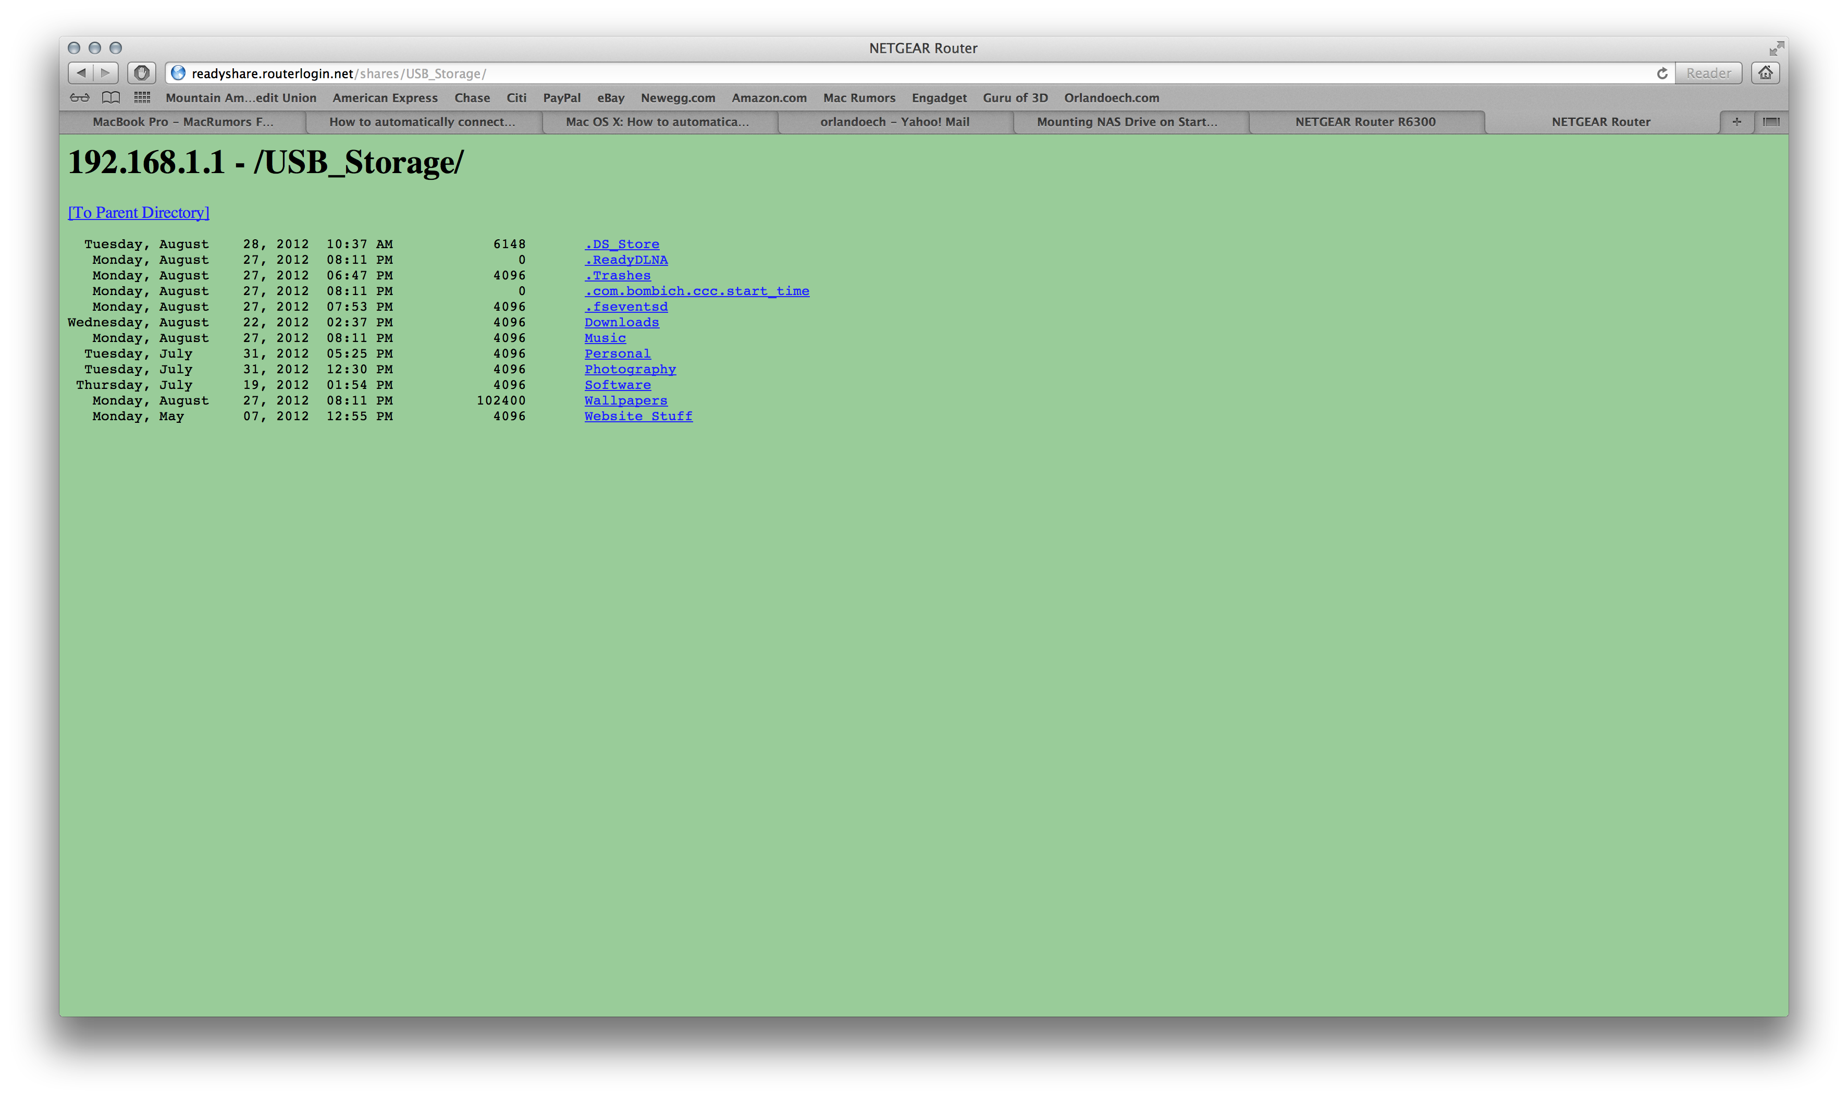Viewport: 1848px width, 1099px height.
Task: Open the .Trashes folder link
Action: coord(618,275)
